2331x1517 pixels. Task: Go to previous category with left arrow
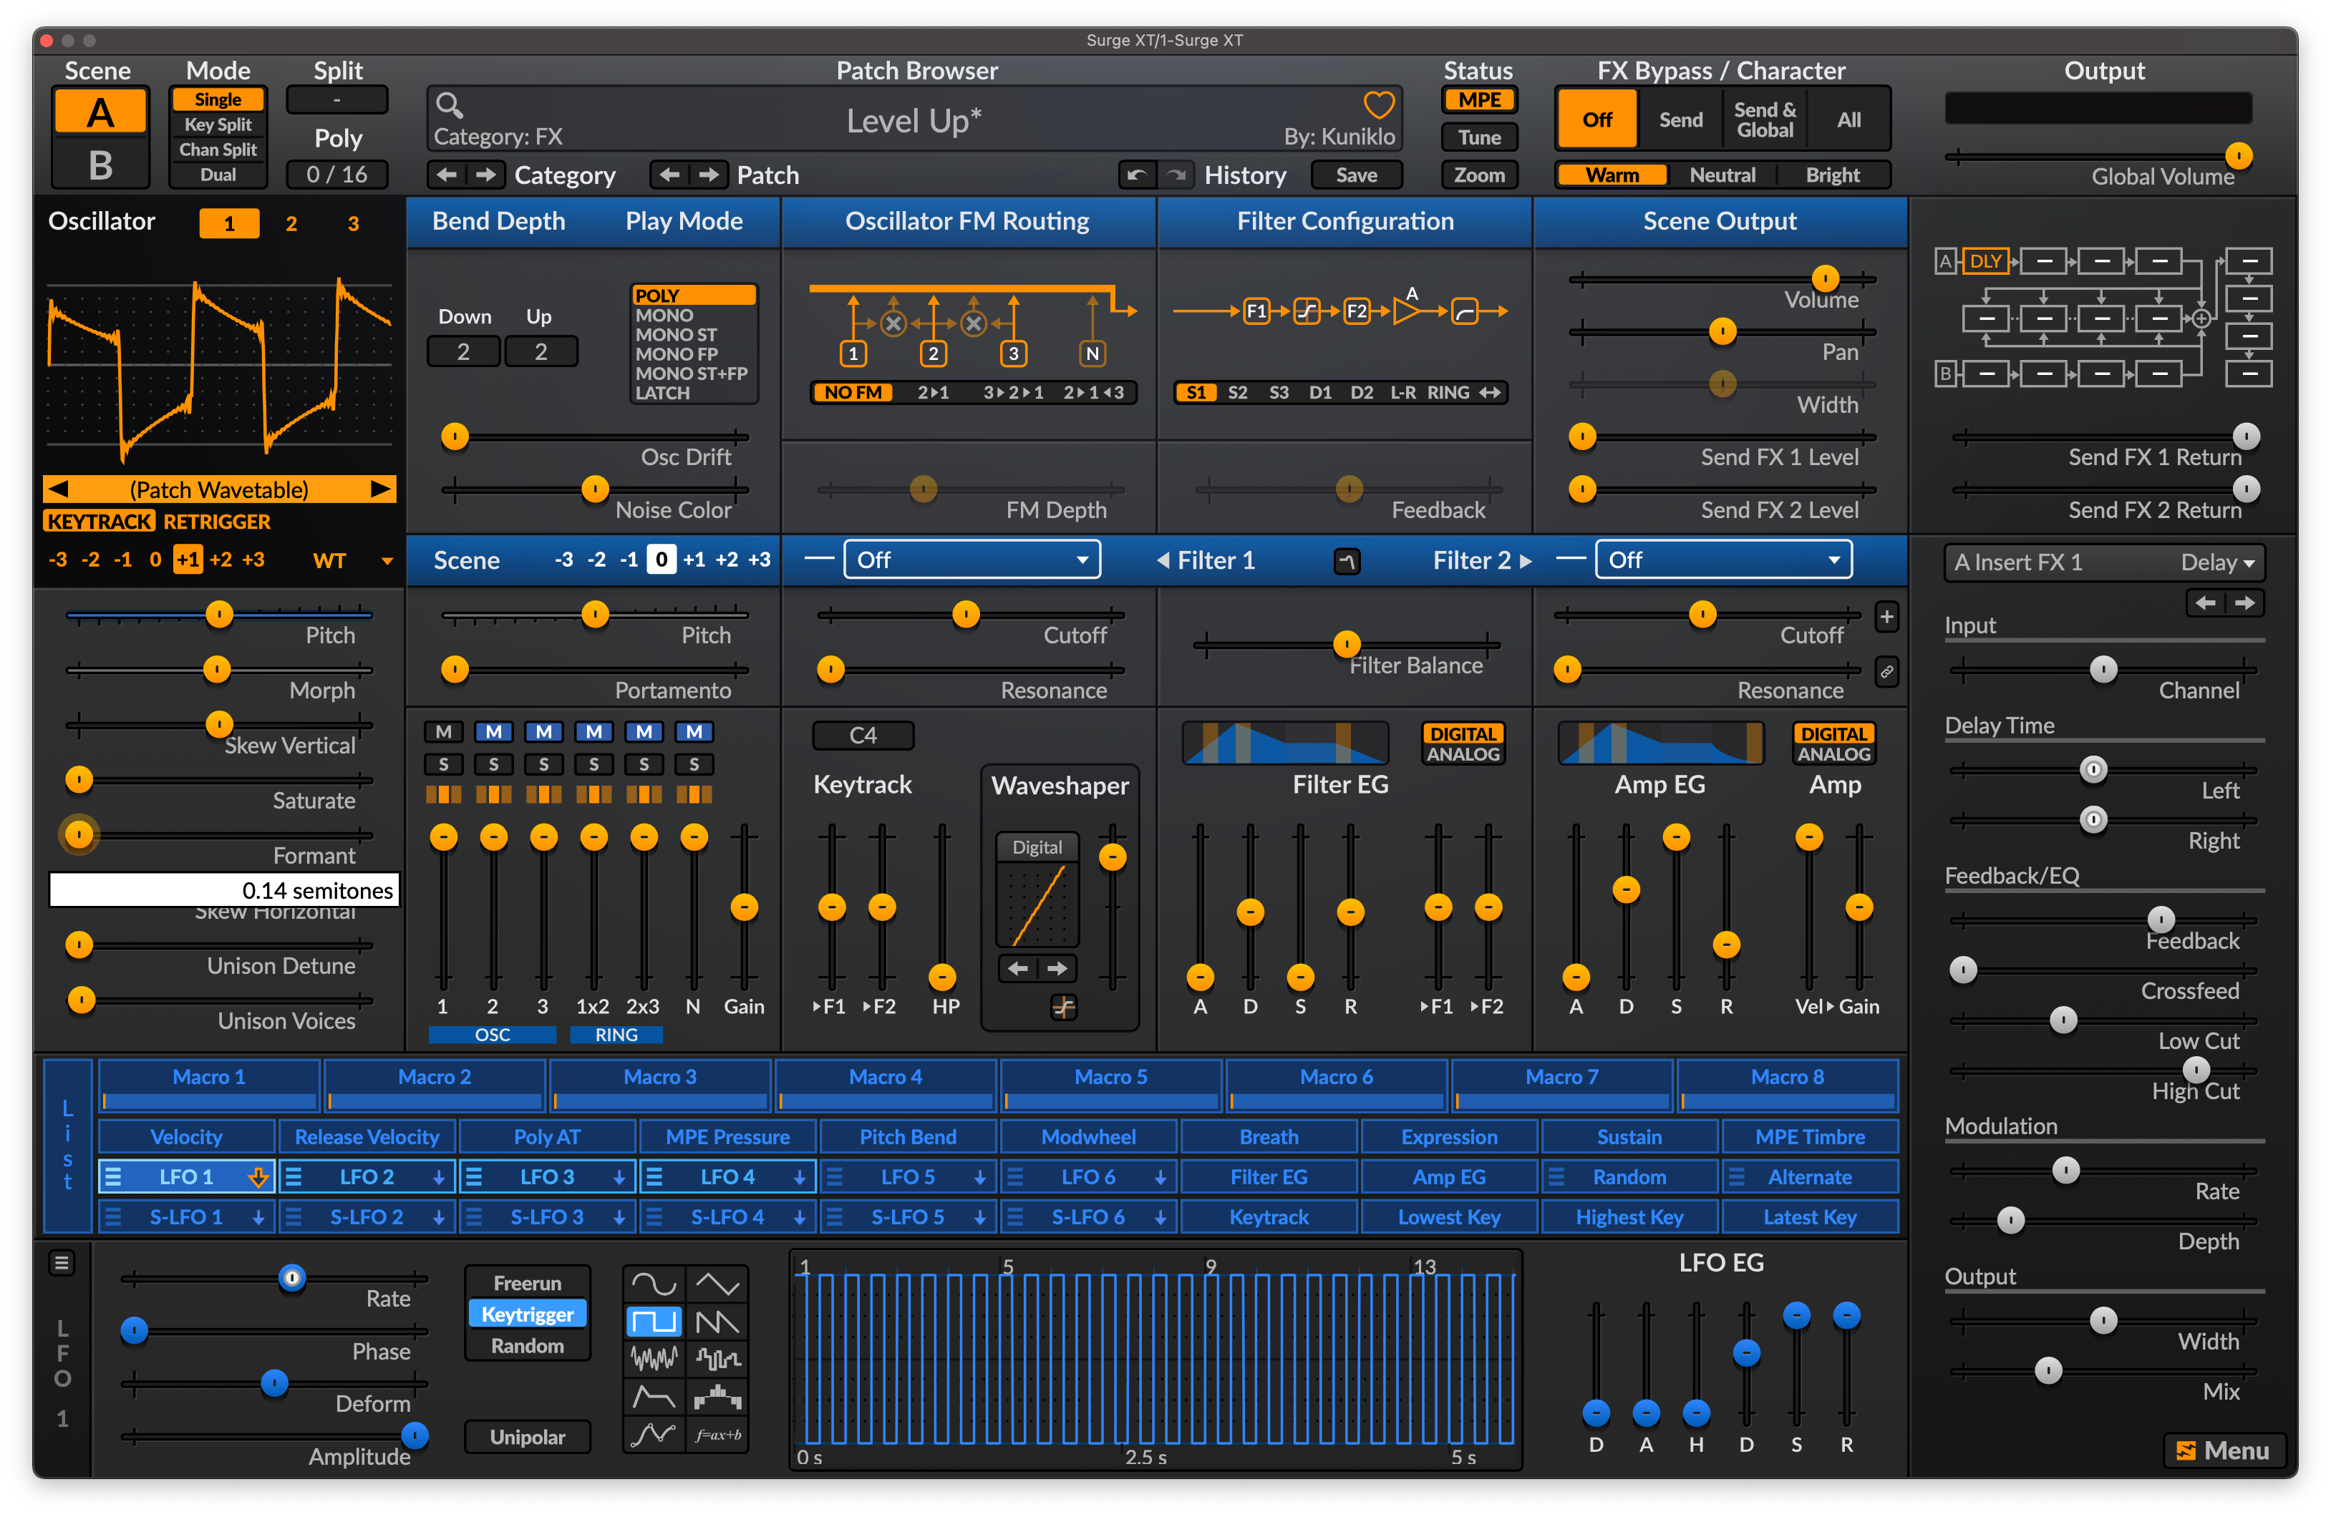447,175
